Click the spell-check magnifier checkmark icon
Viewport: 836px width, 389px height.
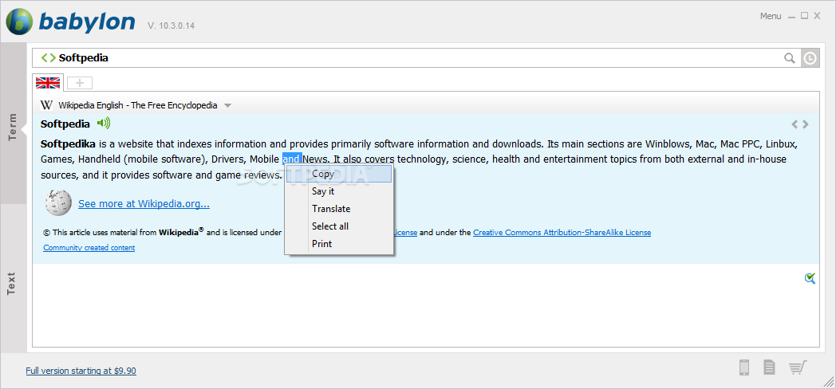pos(810,277)
